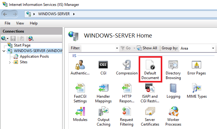Click the Back navigation arrow
Image resolution: width=217 pixels, height=129 pixels.
[x=5, y=14]
